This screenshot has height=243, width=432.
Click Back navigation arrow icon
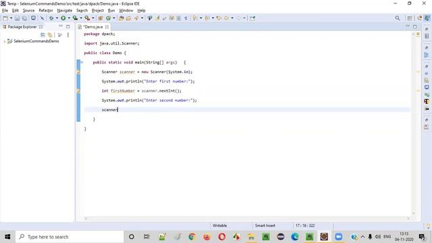[227, 18]
